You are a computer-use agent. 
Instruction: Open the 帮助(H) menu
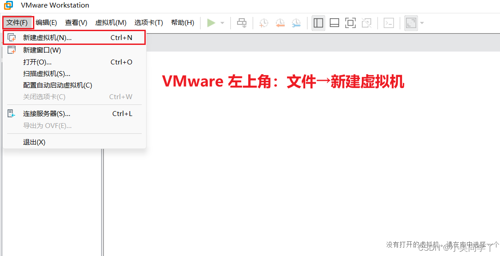tap(182, 23)
